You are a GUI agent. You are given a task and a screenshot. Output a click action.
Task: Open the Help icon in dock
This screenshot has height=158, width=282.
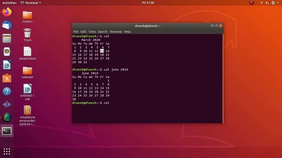click(7, 91)
